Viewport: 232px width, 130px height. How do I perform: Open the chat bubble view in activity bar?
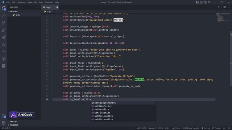coord(4,66)
